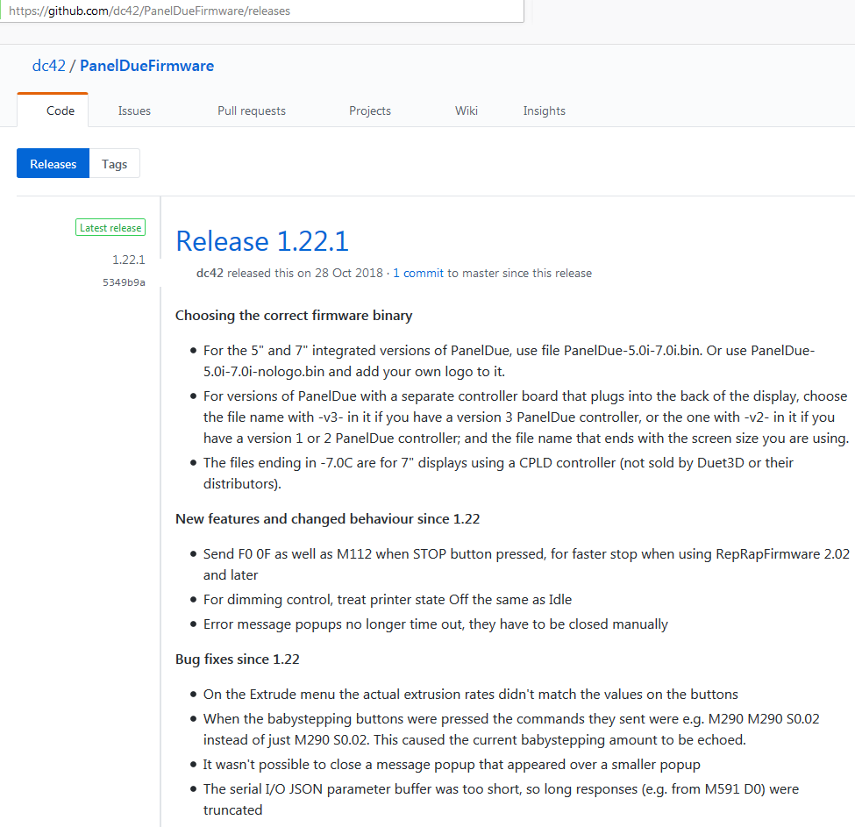Click the bullet about a separate controller board

click(526, 417)
